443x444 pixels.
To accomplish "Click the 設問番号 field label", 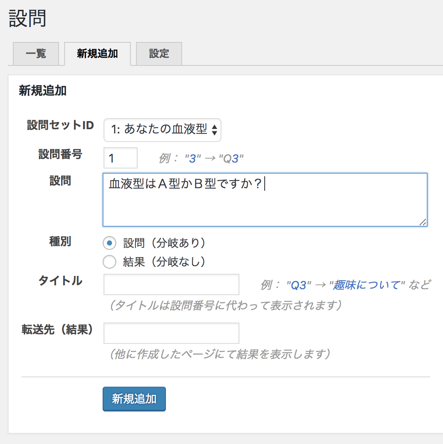I will [x=60, y=154].
